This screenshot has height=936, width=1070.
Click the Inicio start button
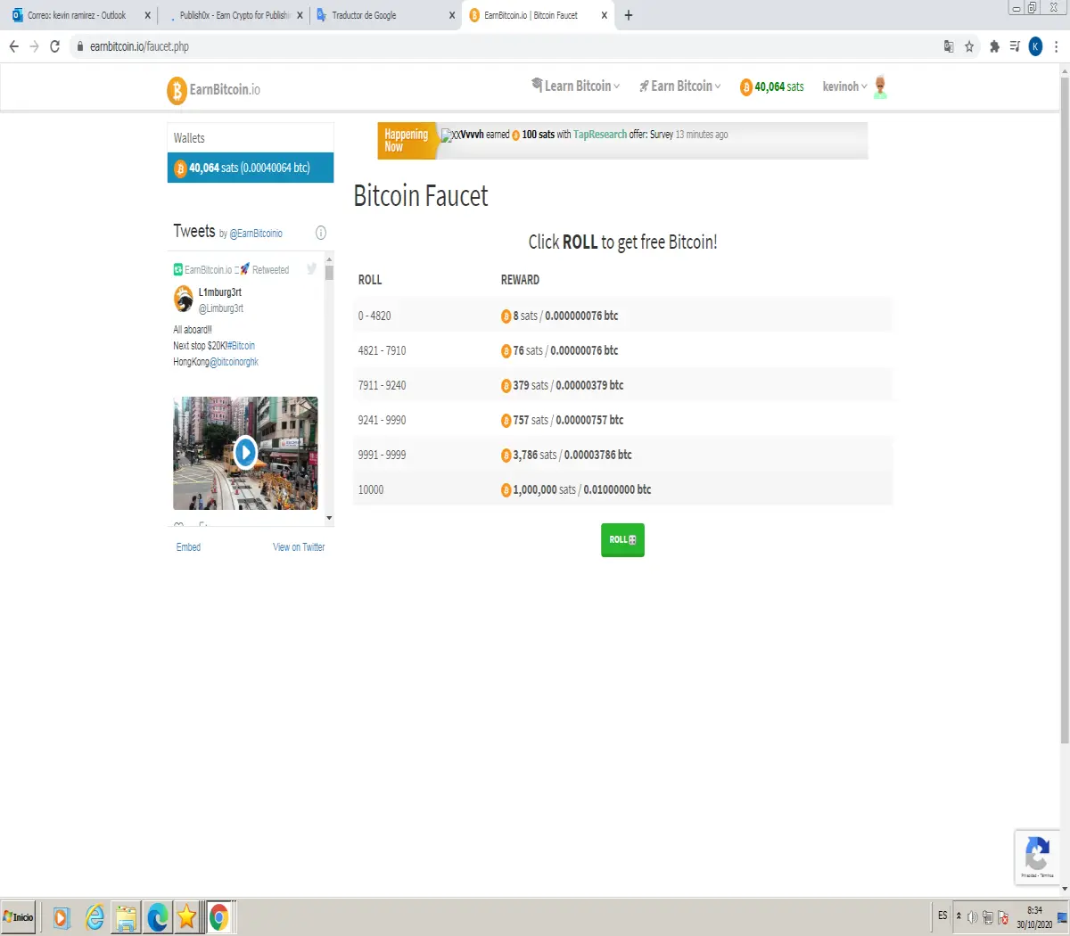coord(19,916)
